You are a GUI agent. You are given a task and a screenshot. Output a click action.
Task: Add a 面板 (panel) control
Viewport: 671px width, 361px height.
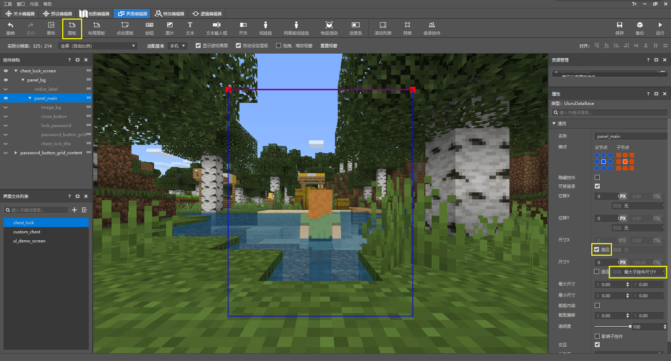click(x=72, y=28)
